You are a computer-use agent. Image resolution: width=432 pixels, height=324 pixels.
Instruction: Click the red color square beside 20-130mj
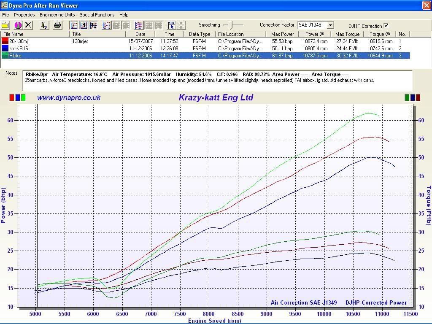point(5,41)
